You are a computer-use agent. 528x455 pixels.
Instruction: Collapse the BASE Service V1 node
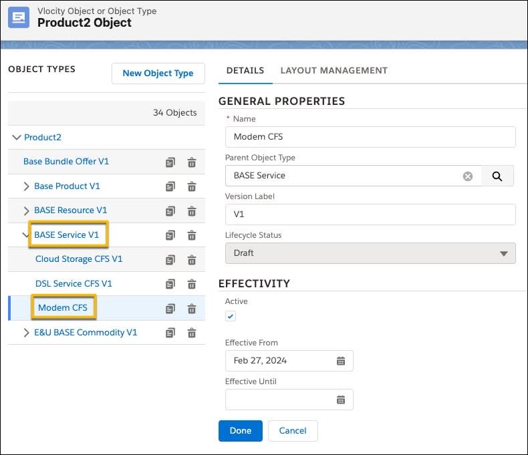25,235
